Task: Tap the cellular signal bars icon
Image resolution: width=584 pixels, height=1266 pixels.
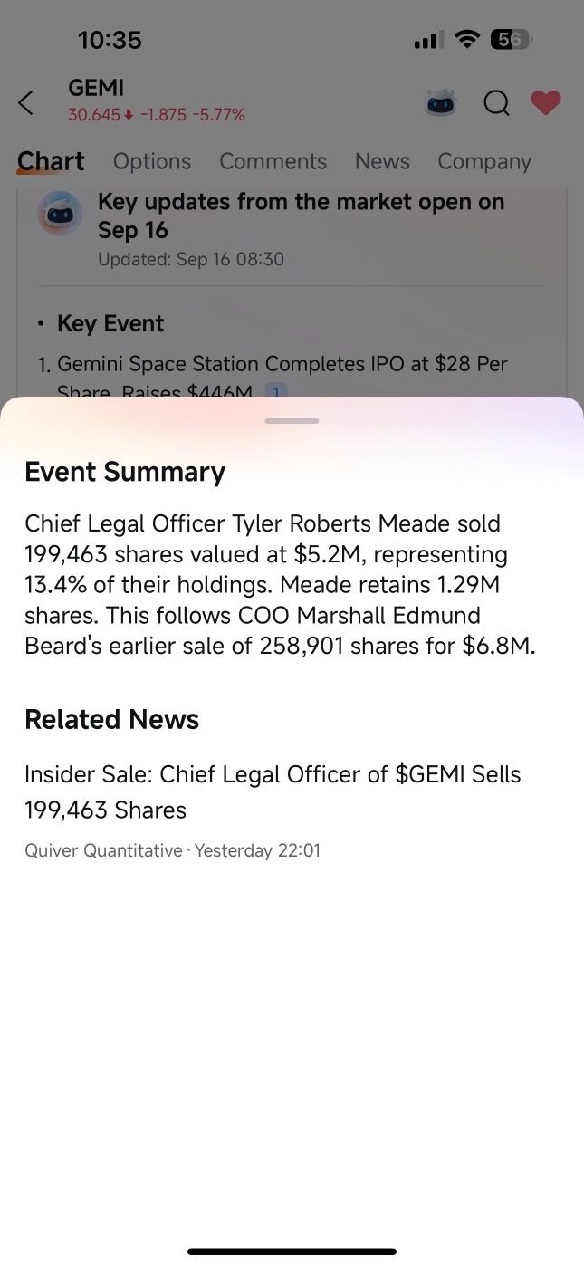Action: click(428, 40)
